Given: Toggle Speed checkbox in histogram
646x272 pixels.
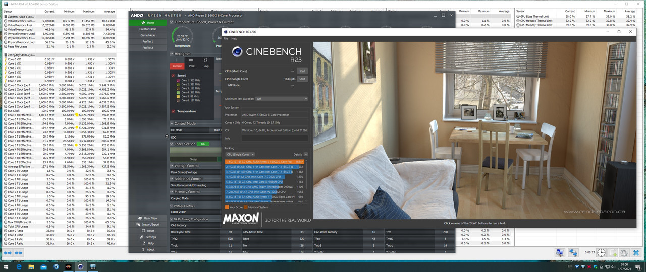Looking at the screenshot, I should tap(173, 75).
